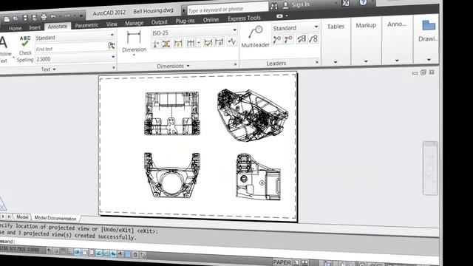
Task: Open the Plug-ins ribbon tab
Action: [x=185, y=21]
